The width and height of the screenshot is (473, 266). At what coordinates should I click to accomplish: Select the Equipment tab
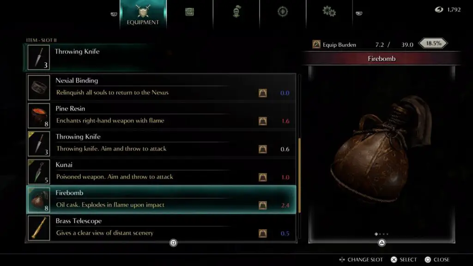pos(143,14)
